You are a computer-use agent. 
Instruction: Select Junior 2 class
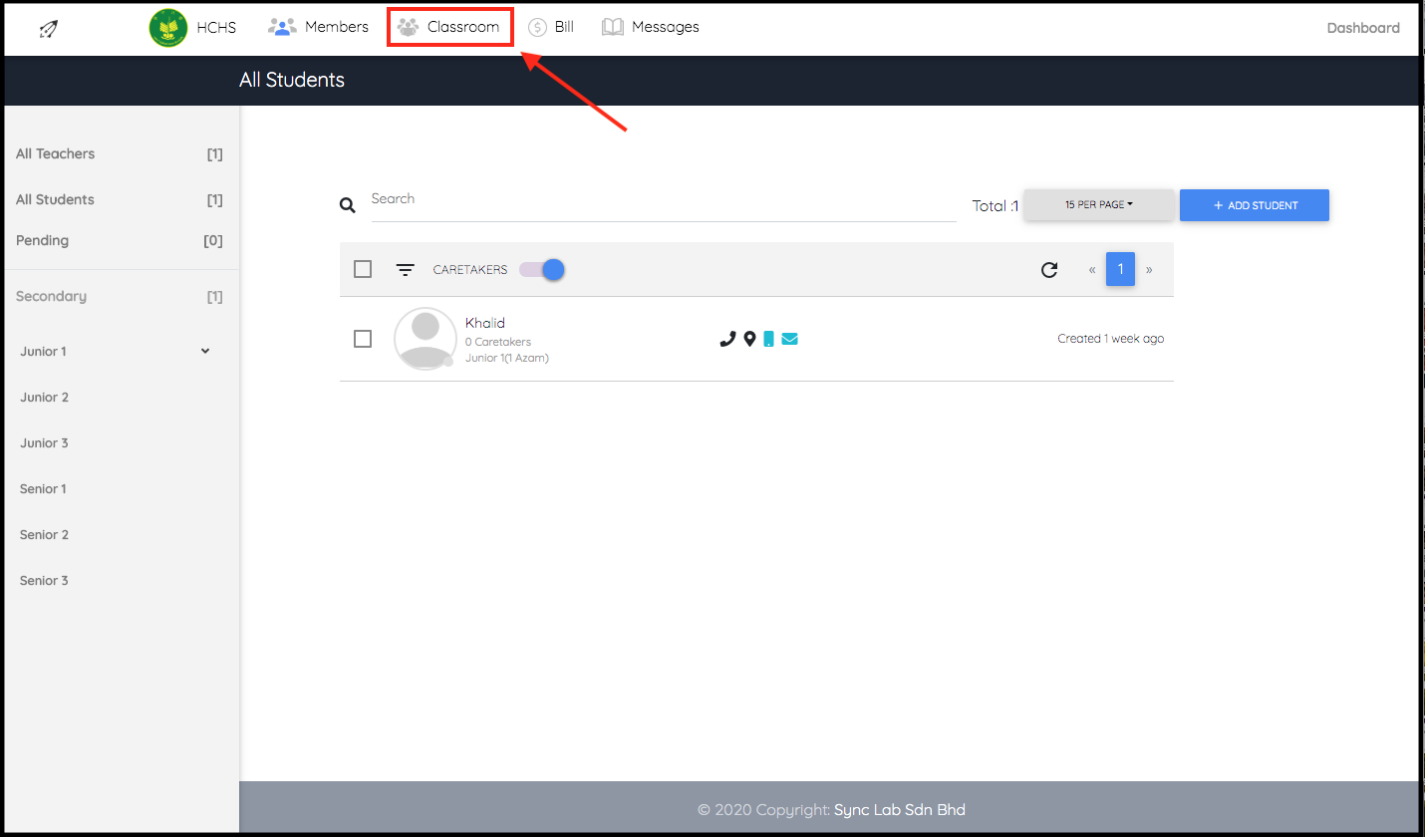[x=44, y=397]
